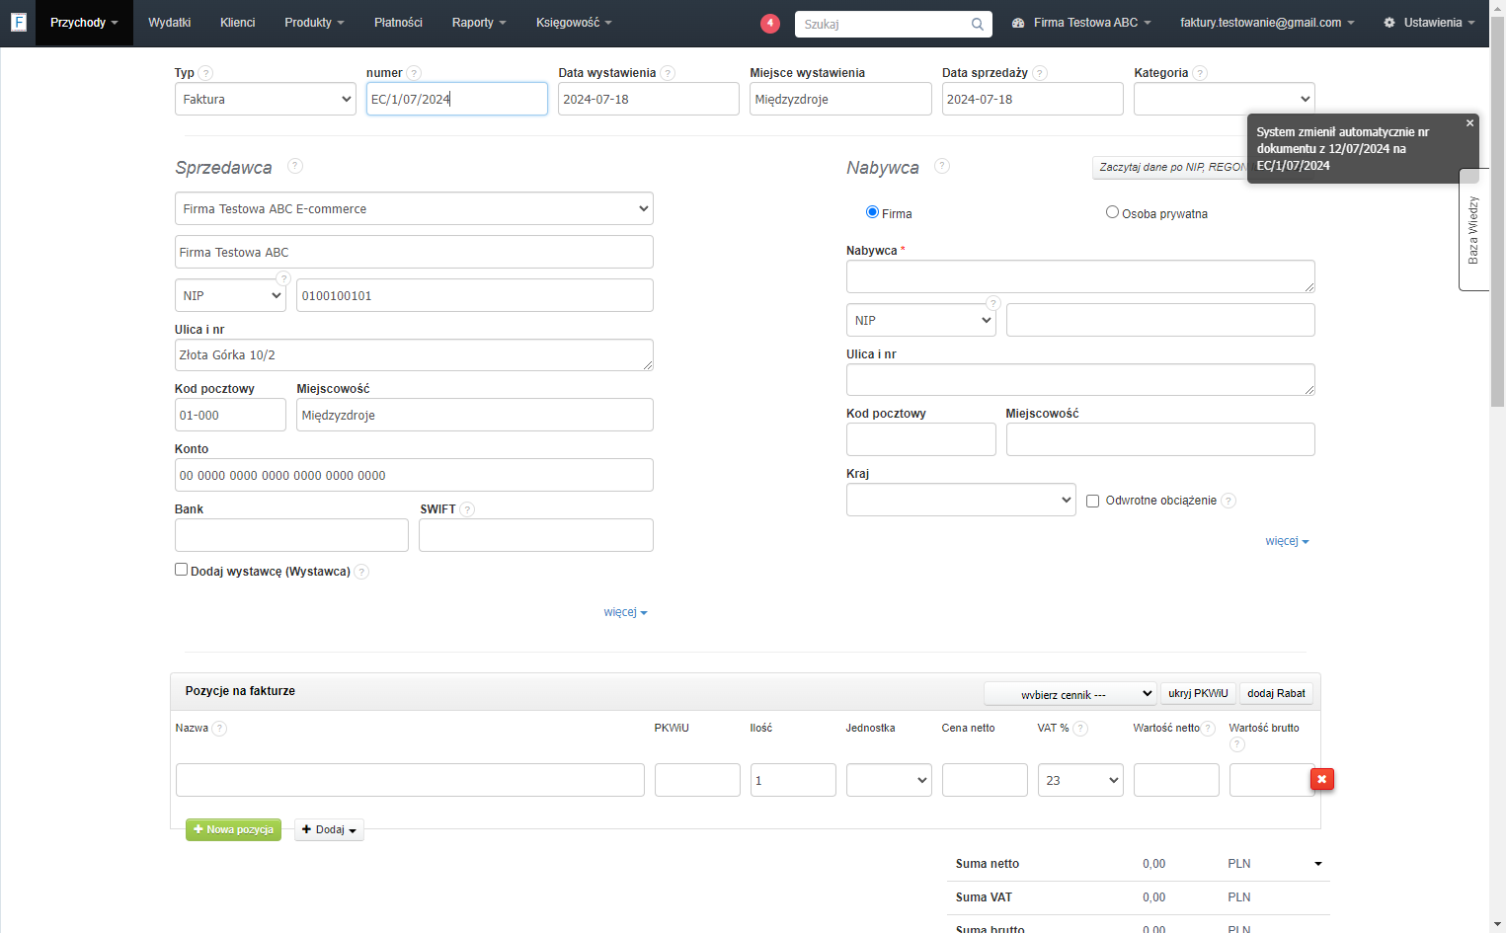Show help icon next to Sprzedawca heading
The image size is (1506, 933).
tap(295, 166)
